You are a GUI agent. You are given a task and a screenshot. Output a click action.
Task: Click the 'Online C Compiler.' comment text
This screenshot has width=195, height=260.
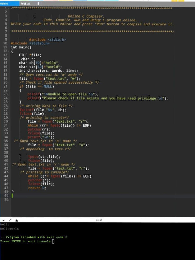(x=86, y=16)
